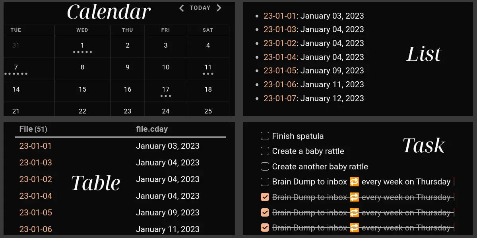Open table file link 23-01-03

click(x=35, y=163)
